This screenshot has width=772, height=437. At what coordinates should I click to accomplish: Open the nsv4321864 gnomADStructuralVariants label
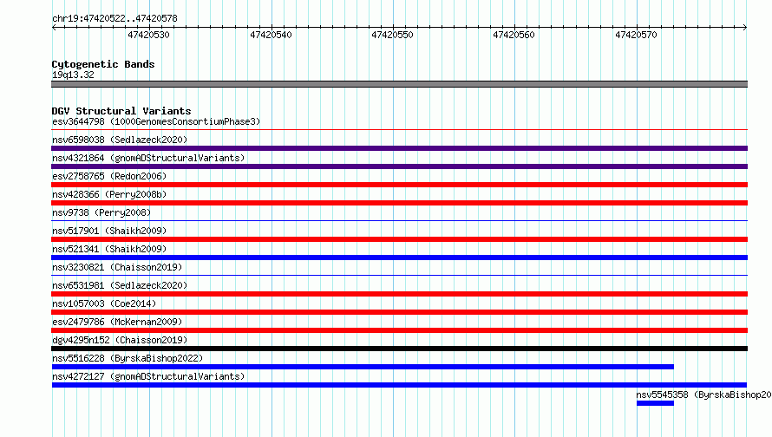148,158
